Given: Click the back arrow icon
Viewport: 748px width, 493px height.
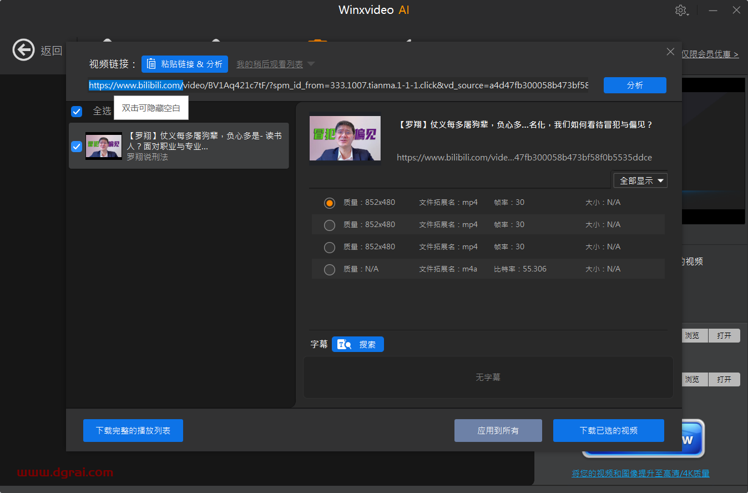Looking at the screenshot, I should [23, 51].
